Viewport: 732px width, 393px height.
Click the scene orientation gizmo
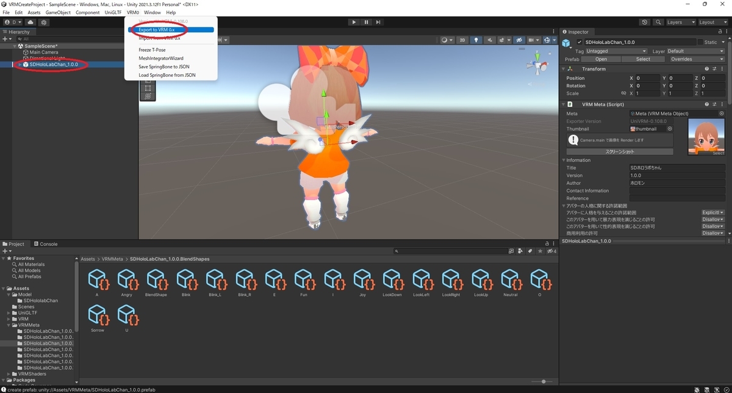click(x=537, y=65)
